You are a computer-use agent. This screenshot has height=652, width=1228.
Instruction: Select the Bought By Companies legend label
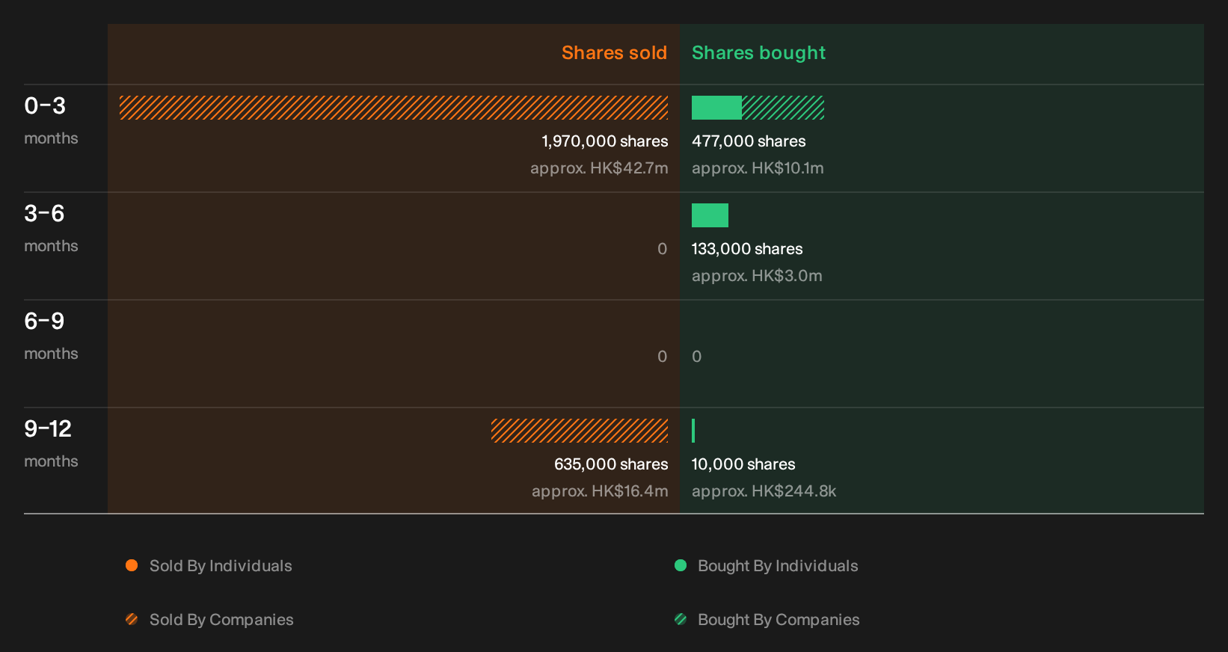[779, 620]
